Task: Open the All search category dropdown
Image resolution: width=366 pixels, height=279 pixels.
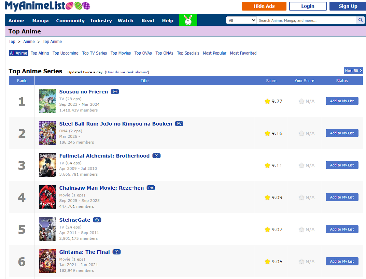Action: click(x=241, y=20)
